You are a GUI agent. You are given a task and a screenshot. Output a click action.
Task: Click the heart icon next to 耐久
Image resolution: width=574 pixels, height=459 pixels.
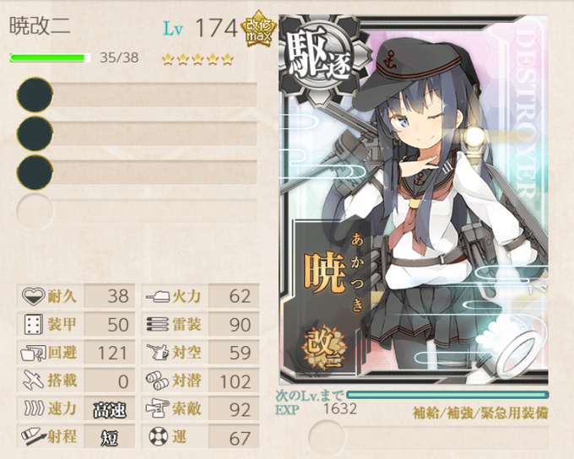pyautogui.click(x=33, y=296)
